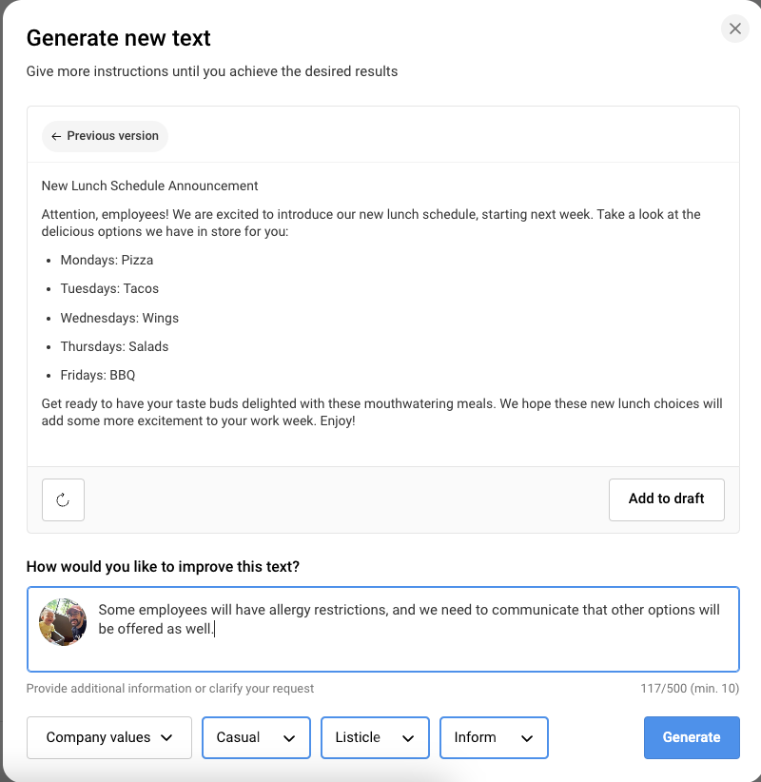
Task: Close the Generate new text dialog
Action: pyautogui.click(x=734, y=29)
